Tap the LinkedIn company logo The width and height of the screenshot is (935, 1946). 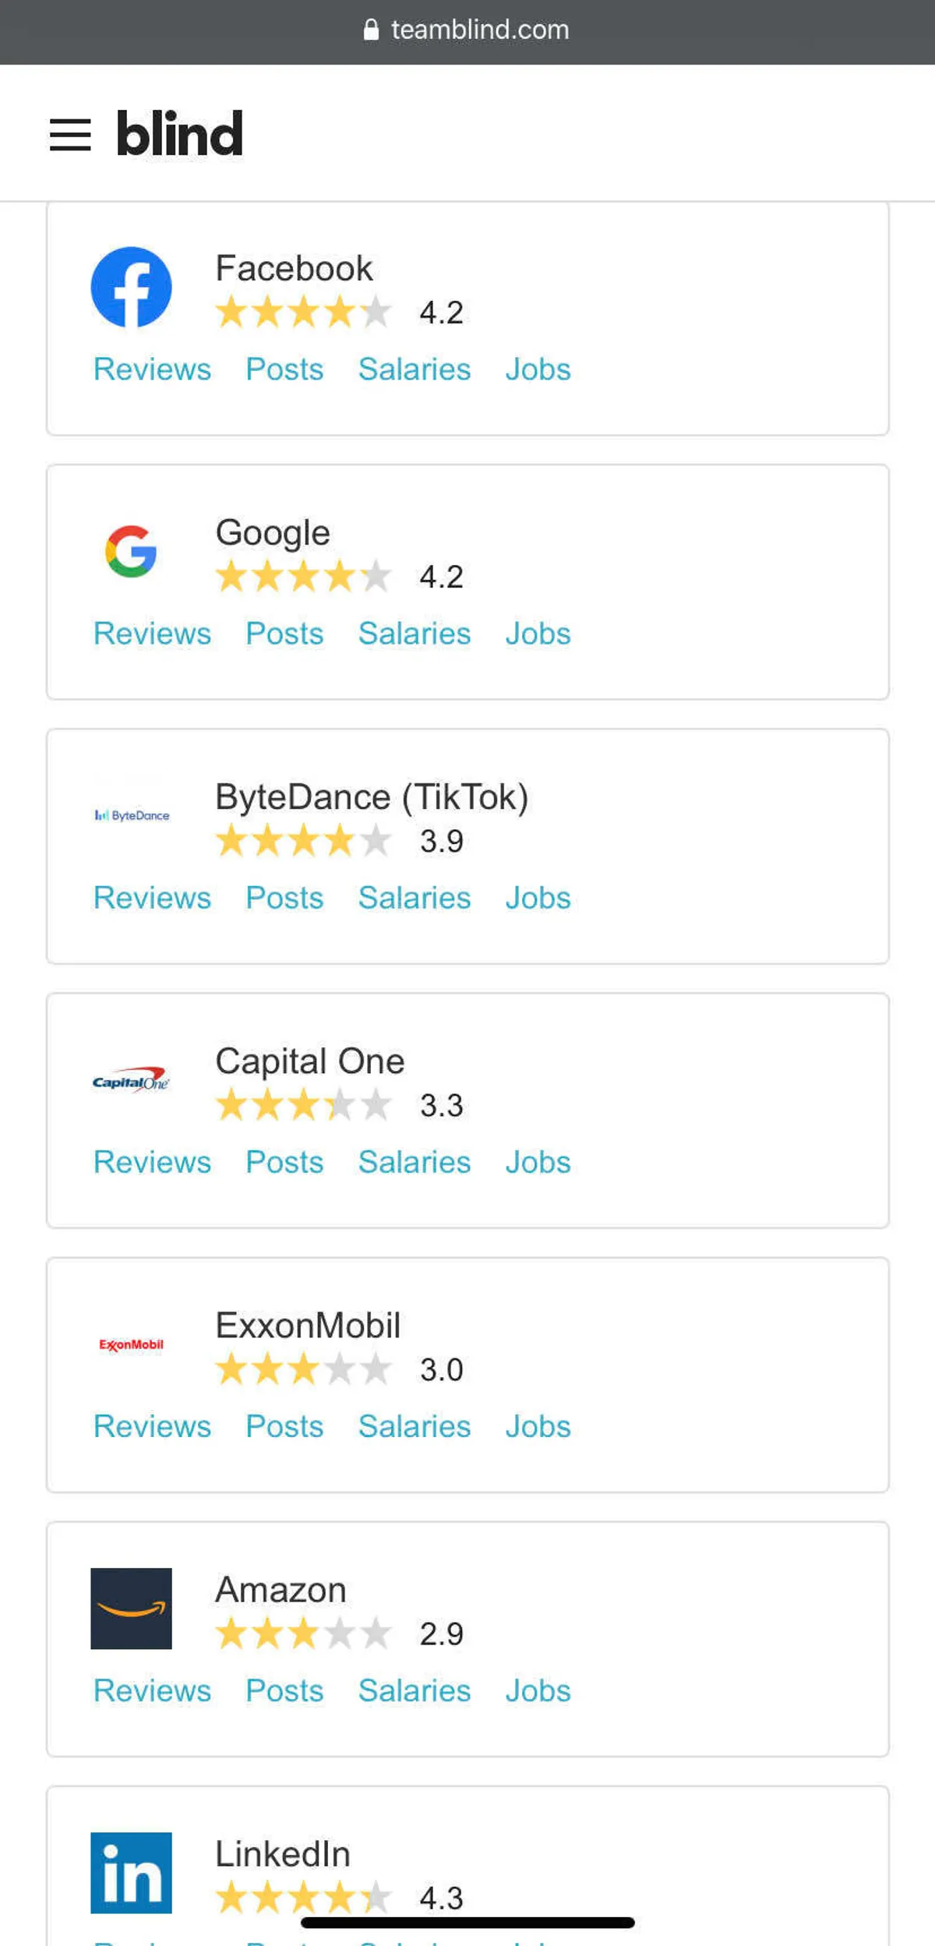coord(131,1872)
